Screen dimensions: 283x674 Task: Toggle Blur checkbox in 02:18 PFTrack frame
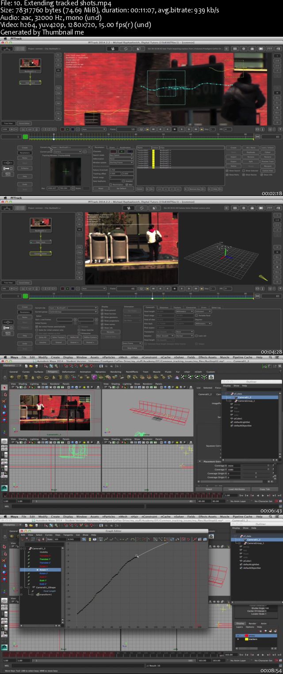127,185
